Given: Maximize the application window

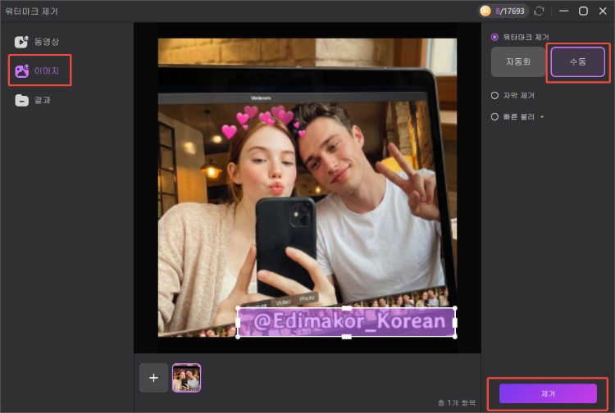Looking at the screenshot, I should pos(583,11).
